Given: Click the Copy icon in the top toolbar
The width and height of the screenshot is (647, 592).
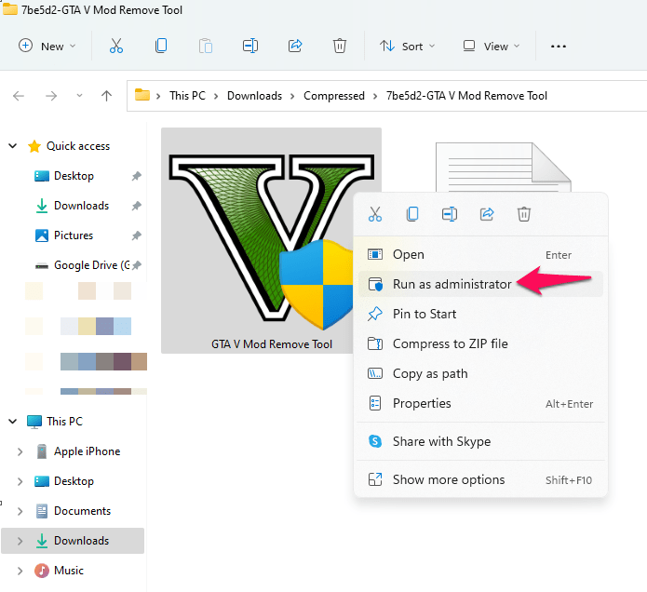Looking at the screenshot, I should pos(161,46).
